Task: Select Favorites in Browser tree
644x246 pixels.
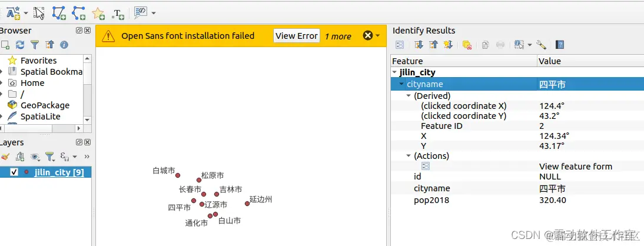Action: 39,61
